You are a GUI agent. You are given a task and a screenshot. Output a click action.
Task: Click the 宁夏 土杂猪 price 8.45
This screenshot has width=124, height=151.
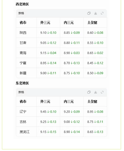tap(90, 63)
